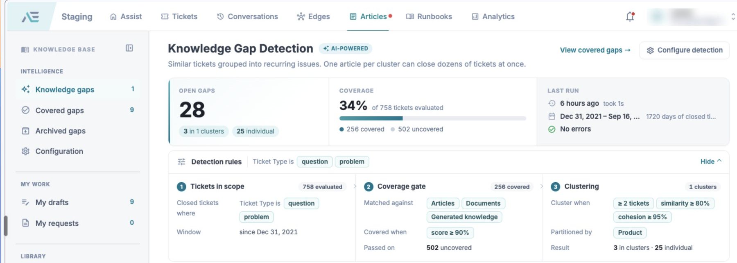The height and width of the screenshot is (263, 737).
Task: Select the Articles tab
Action: tap(368, 17)
